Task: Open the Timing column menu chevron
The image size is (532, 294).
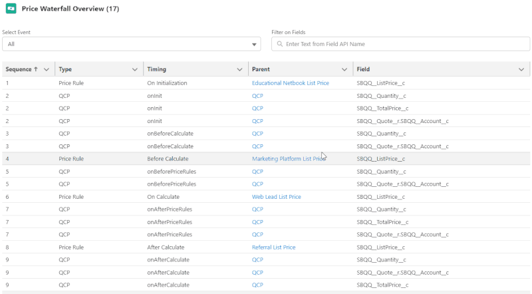Action: [239, 69]
